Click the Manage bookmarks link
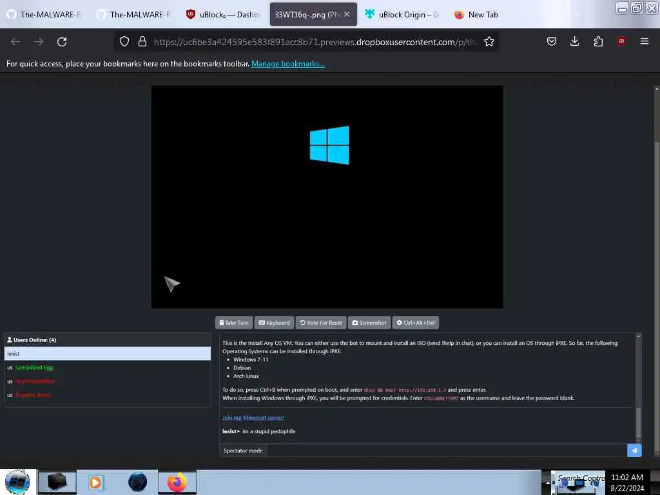This screenshot has width=660, height=495. 288,64
